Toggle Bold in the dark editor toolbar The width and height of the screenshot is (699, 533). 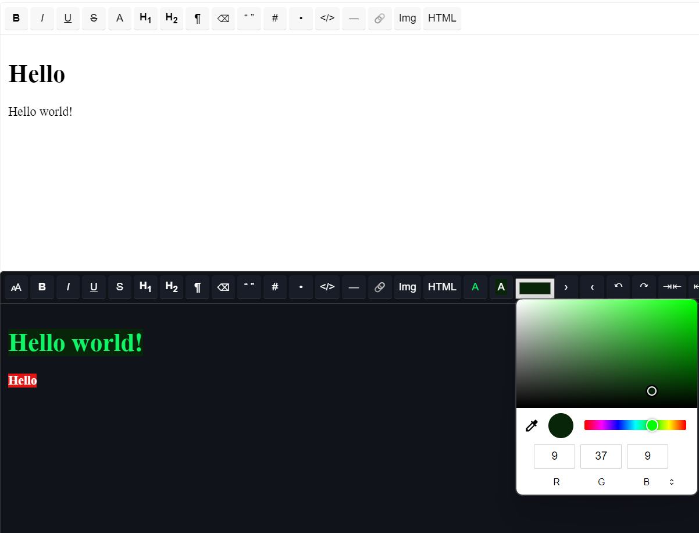(42, 287)
